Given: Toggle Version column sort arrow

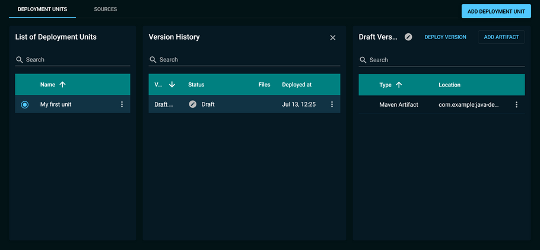Looking at the screenshot, I should point(172,85).
